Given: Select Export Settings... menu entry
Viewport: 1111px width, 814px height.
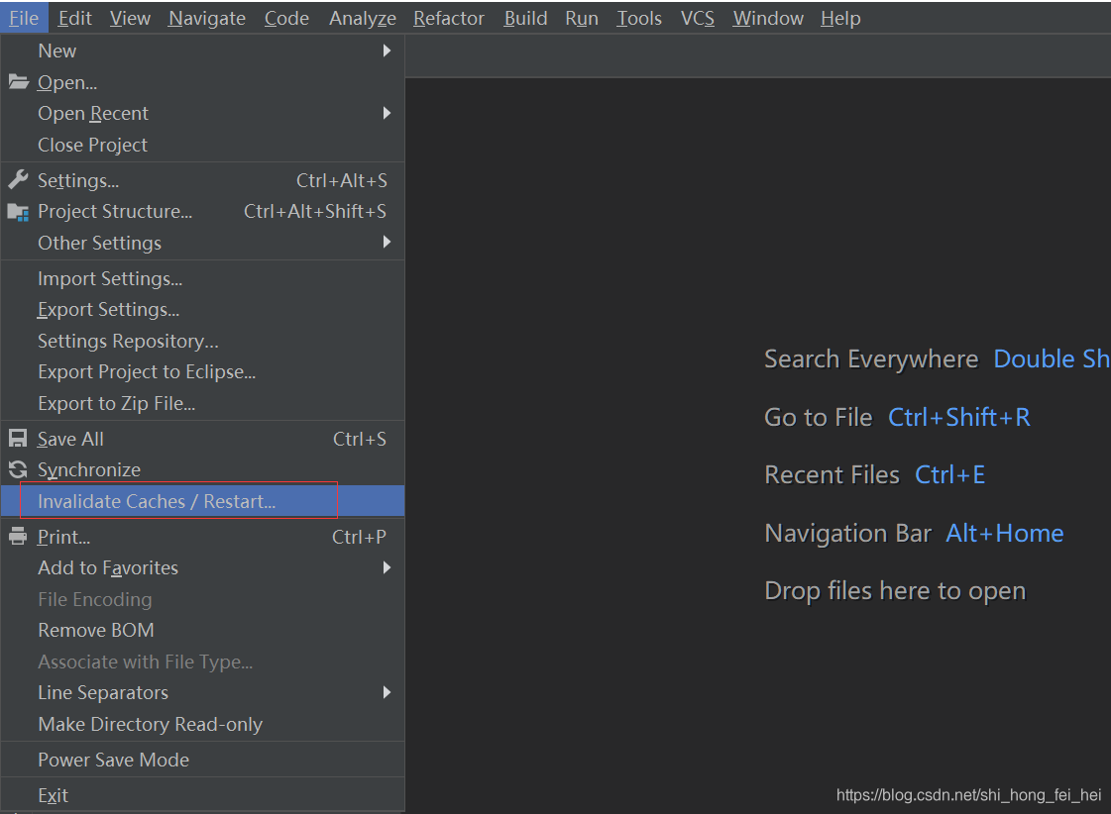Looking at the screenshot, I should tap(202, 309).
